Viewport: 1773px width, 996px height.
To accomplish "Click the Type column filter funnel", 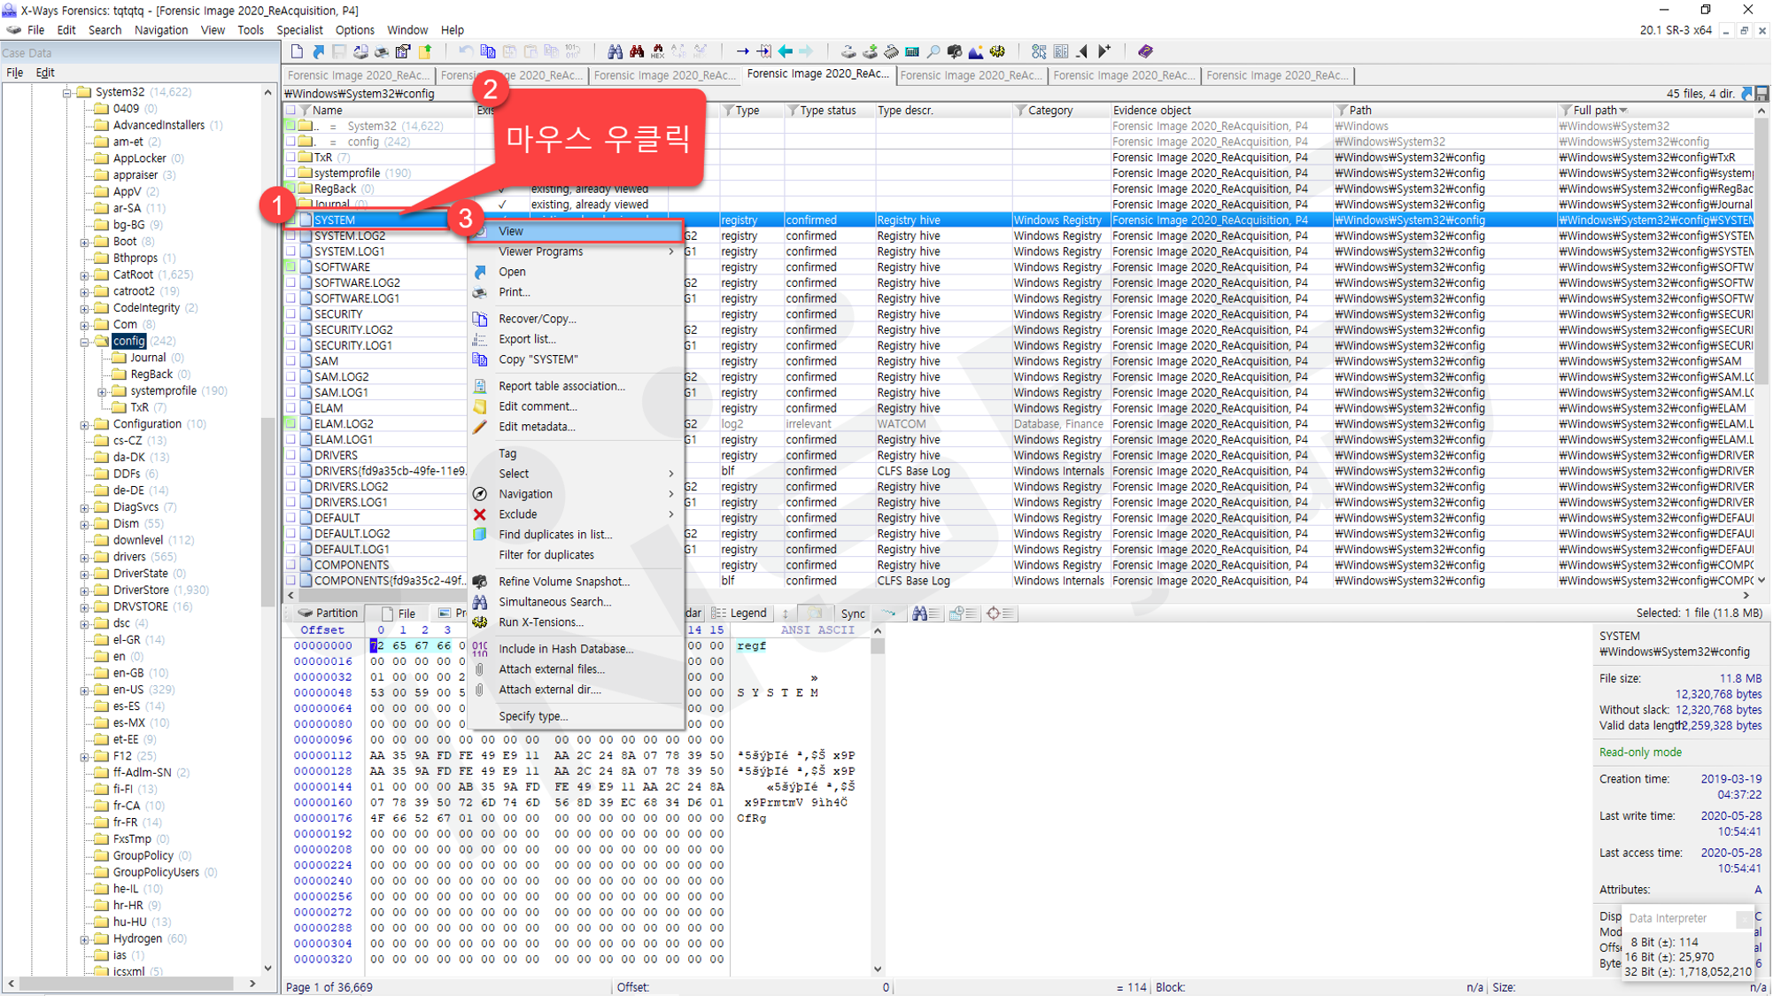I will pos(728,111).
